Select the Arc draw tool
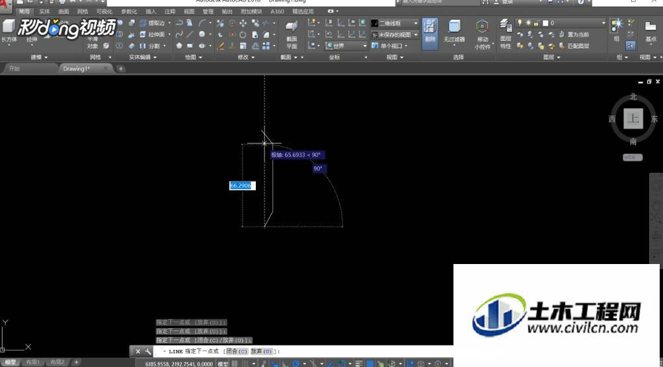Screen dimensions: 663x367 click(202, 23)
